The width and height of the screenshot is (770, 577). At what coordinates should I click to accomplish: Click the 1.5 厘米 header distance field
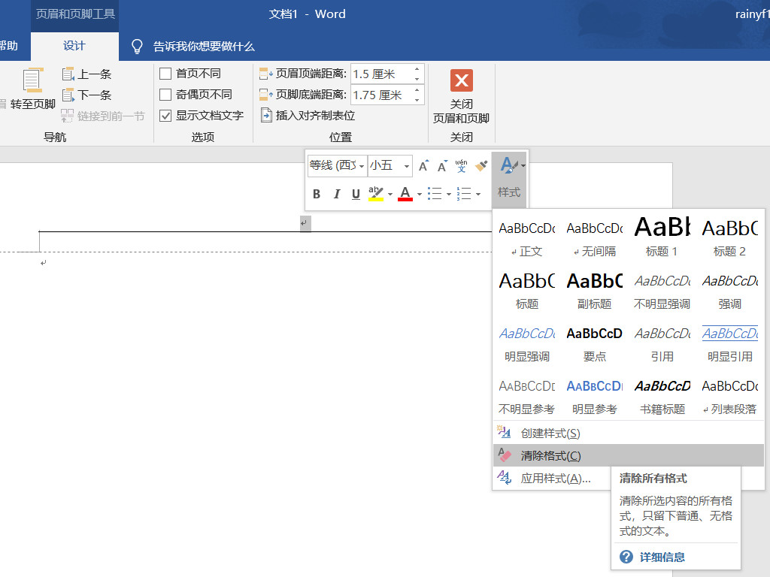pyautogui.click(x=381, y=74)
